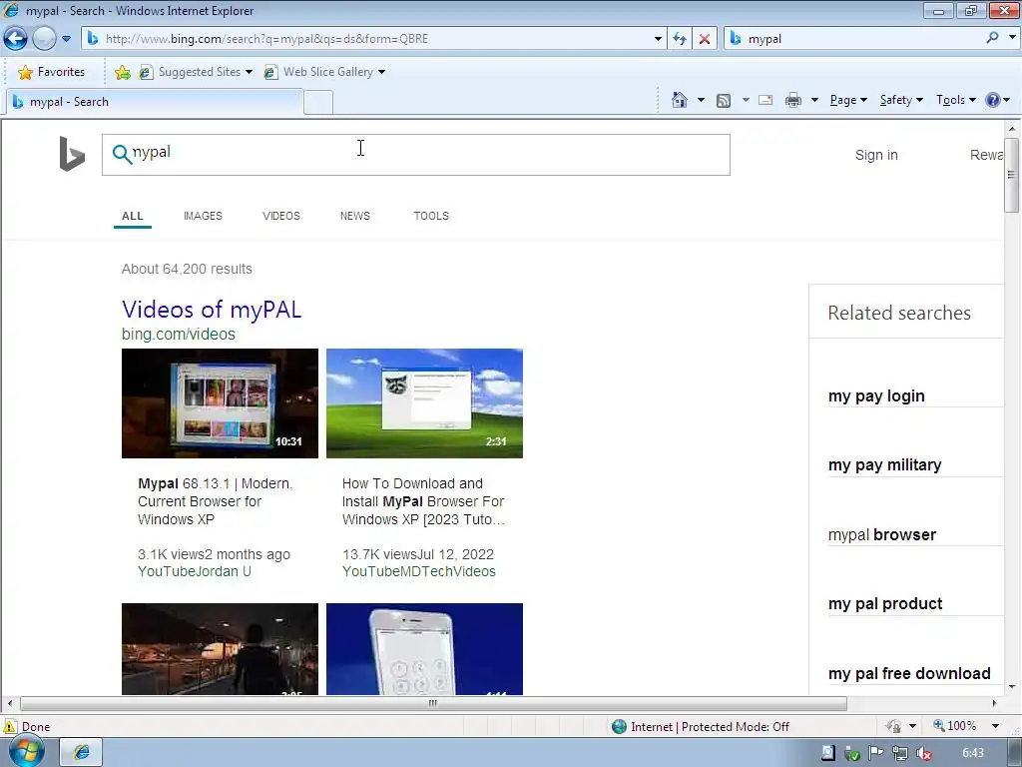Select the ALL results tab
This screenshot has width=1022, height=767.
point(133,216)
